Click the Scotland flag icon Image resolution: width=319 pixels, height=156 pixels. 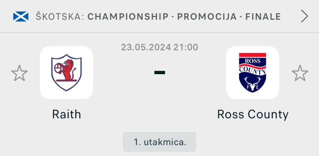click(x=21, y=17)
